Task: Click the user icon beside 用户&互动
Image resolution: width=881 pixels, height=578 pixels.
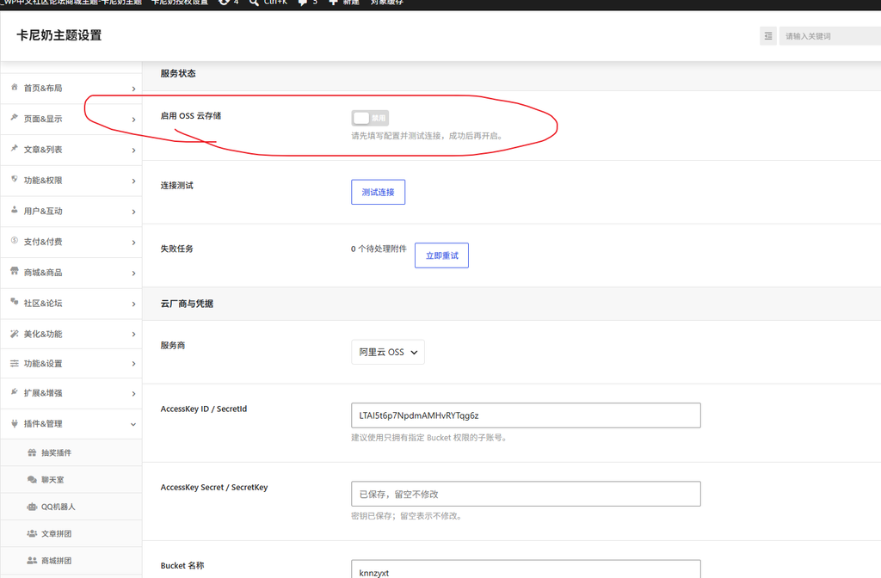Action: 15,210
